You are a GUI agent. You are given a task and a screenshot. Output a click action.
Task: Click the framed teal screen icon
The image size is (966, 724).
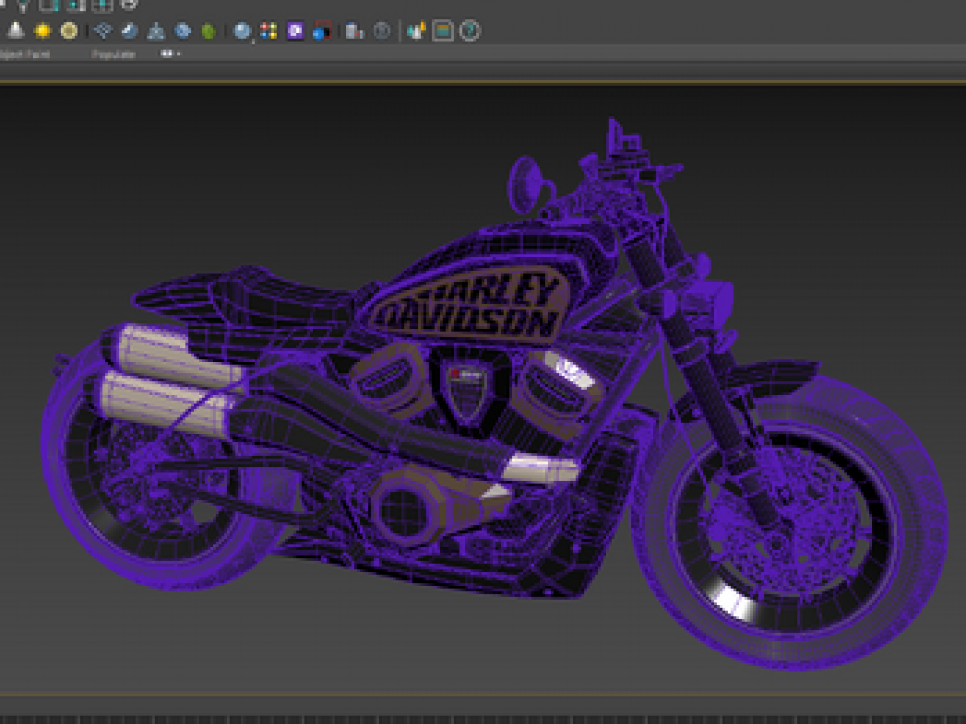coord(443,30)
